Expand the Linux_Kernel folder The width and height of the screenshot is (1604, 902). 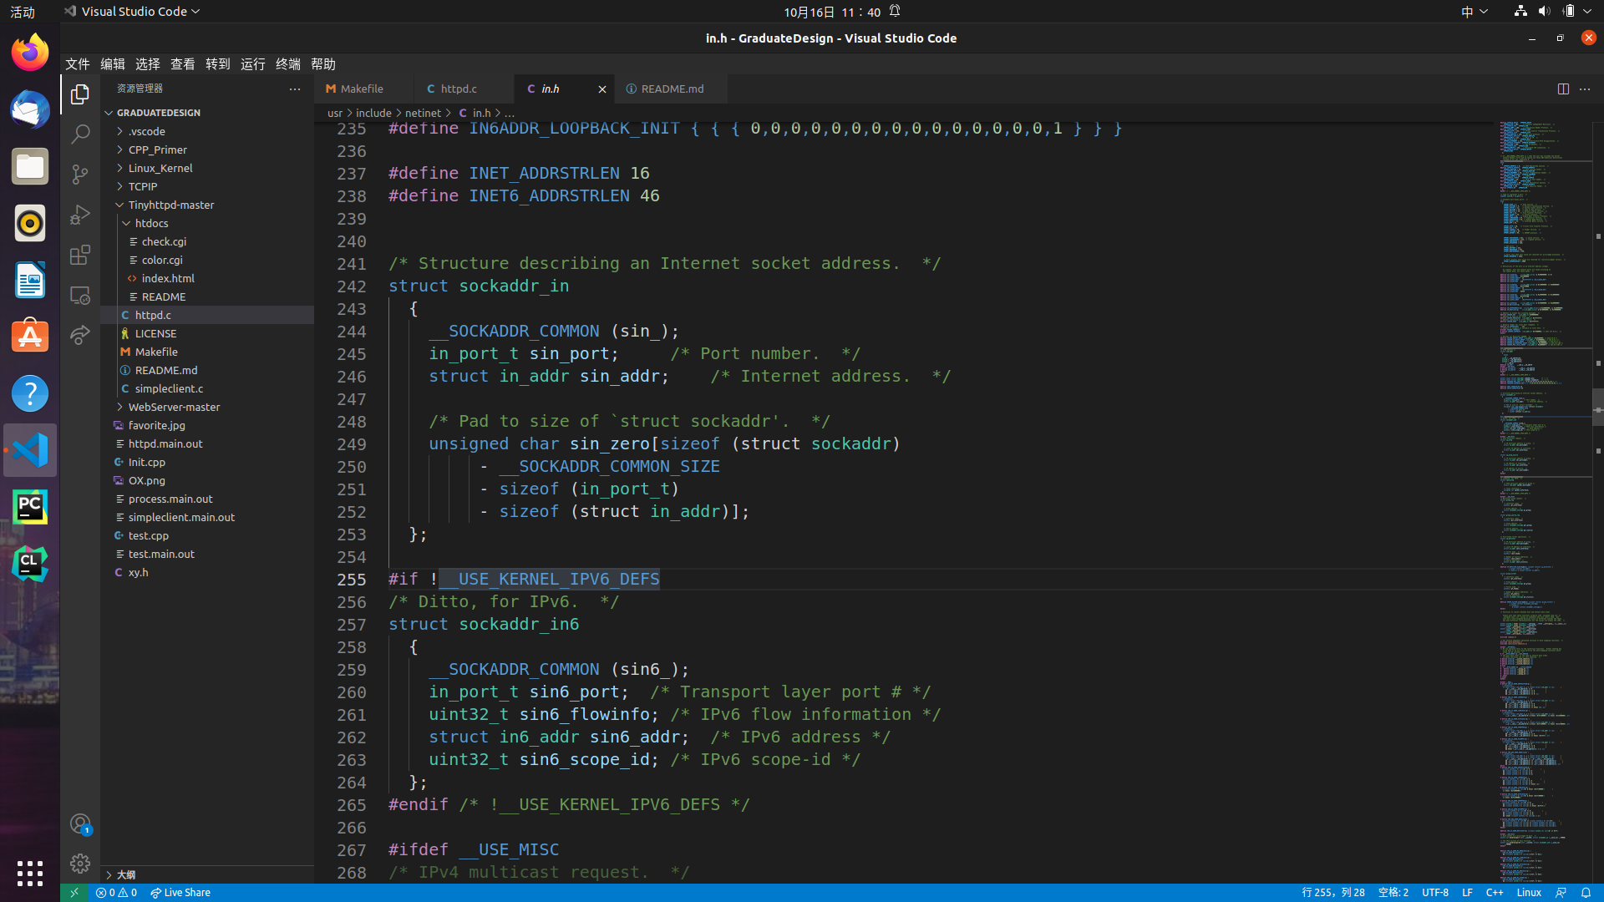160,168
